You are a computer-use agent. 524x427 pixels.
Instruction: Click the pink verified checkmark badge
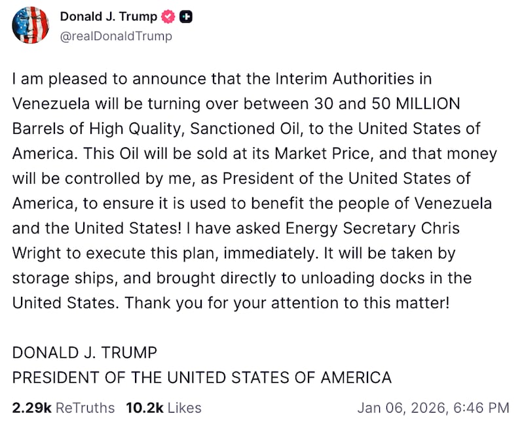168,16
